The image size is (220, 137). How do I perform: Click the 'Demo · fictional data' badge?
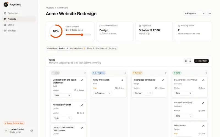click(14, 123)
